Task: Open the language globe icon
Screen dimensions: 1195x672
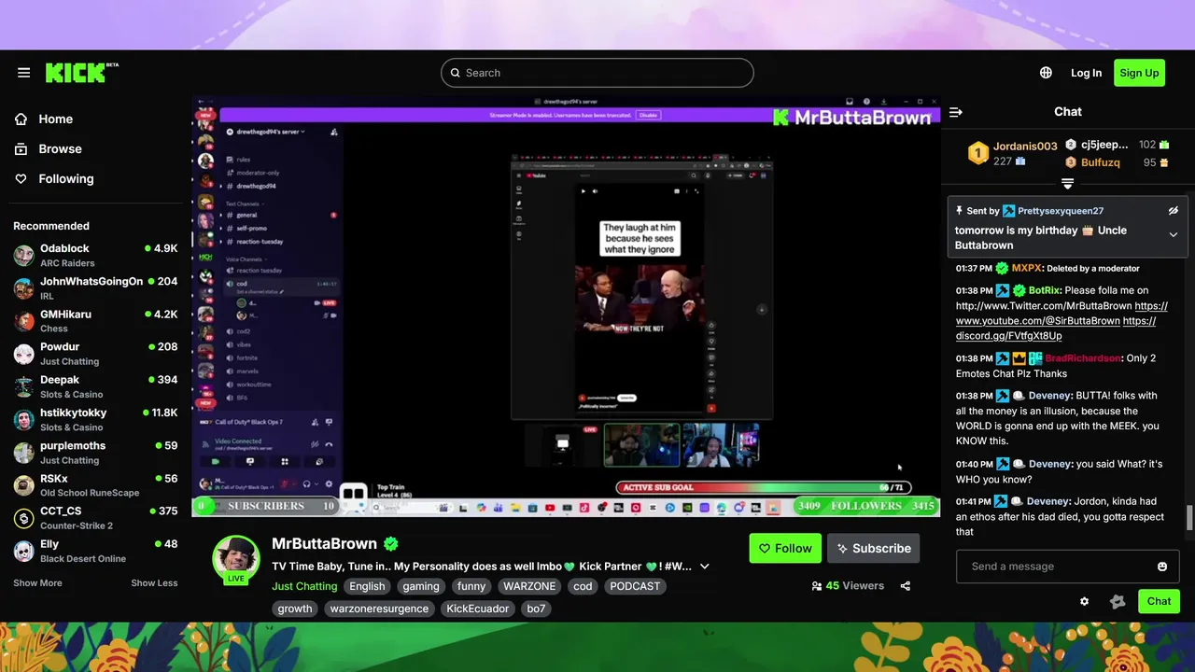Action: 1046,73
